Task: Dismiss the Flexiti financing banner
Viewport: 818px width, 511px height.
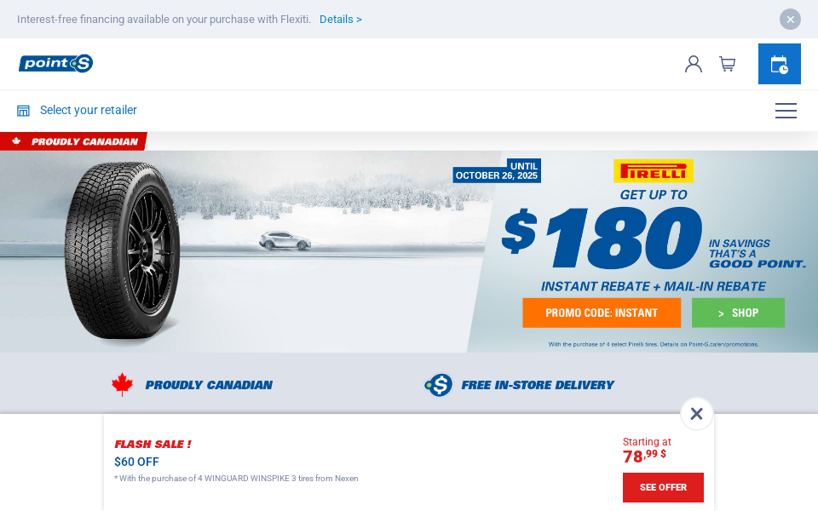Action: click(x=791, y=20)
